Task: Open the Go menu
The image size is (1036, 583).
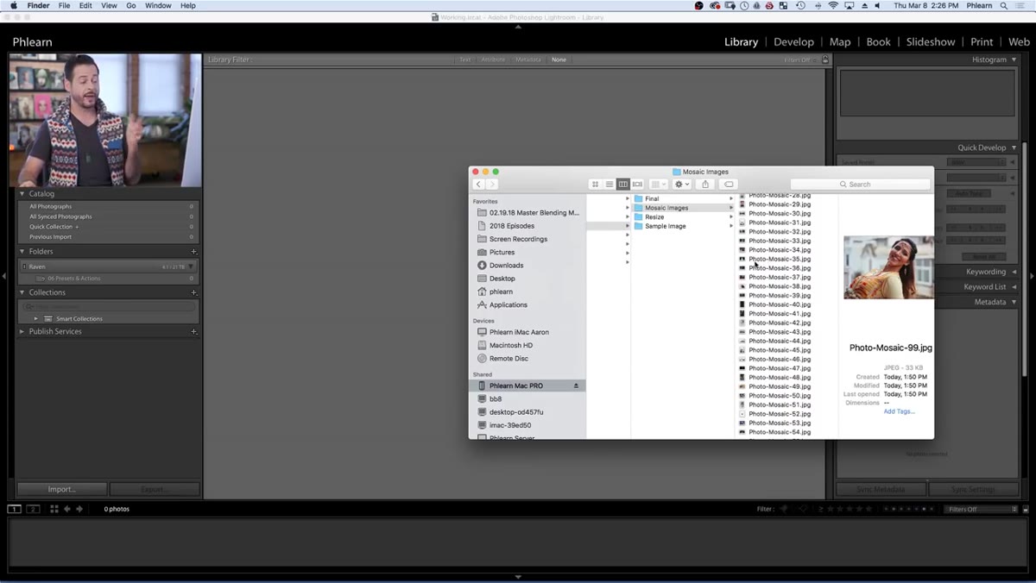Action: 131,5
